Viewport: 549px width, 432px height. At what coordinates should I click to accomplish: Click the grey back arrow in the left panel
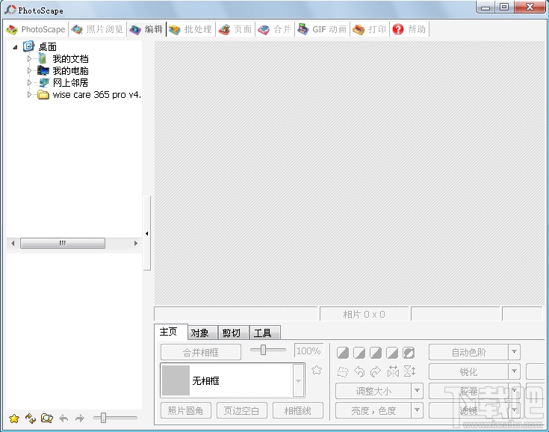click(63, 418)
